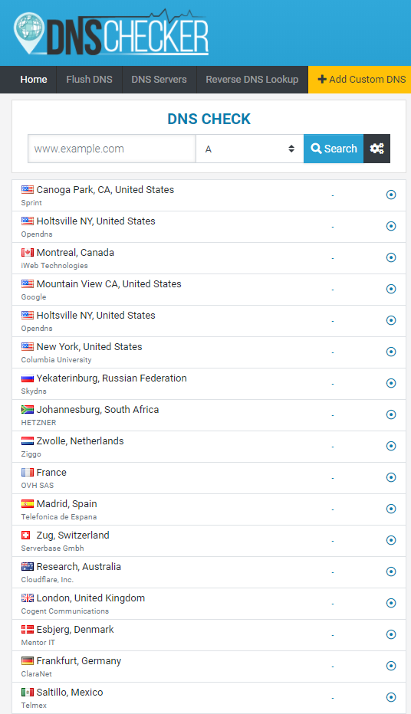The height and width of the screenshot is (714, 411).
Task: Click the "OVH SAS" provider label
Action: point(38,486)
